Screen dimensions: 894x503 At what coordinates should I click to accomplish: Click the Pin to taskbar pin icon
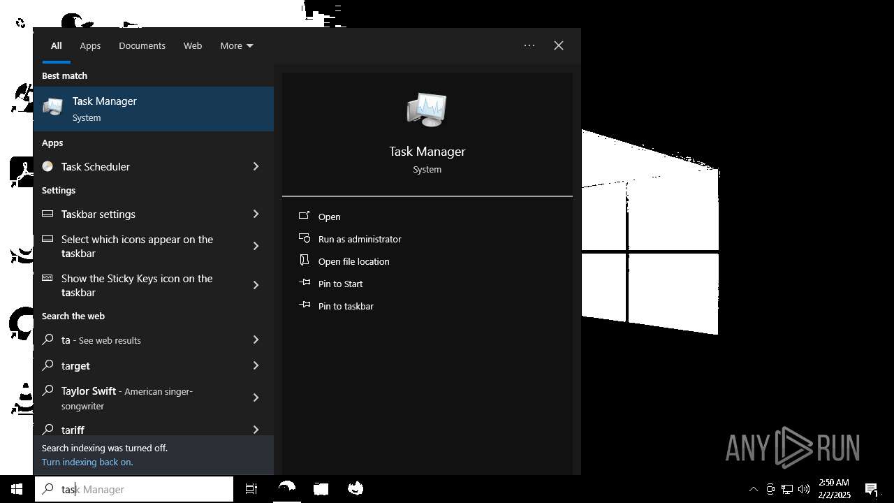pyautogui.click(x=305, y=305)
